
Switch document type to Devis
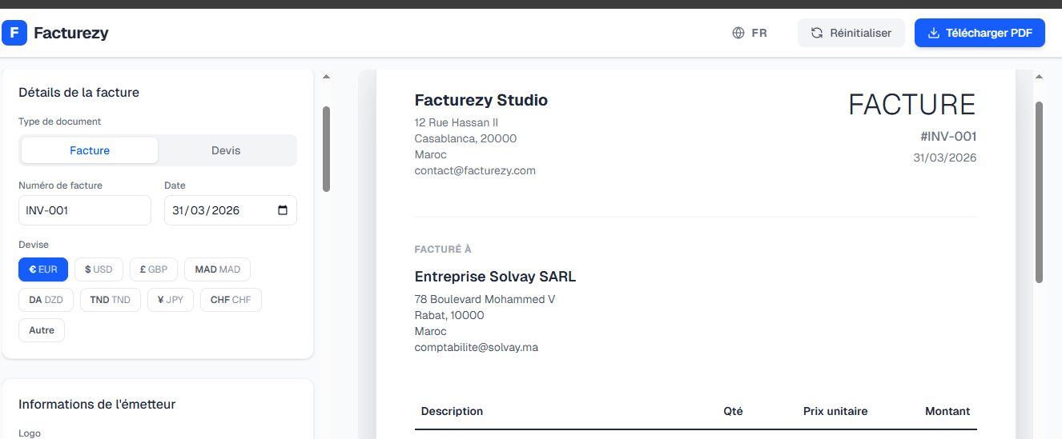[226, 150]
